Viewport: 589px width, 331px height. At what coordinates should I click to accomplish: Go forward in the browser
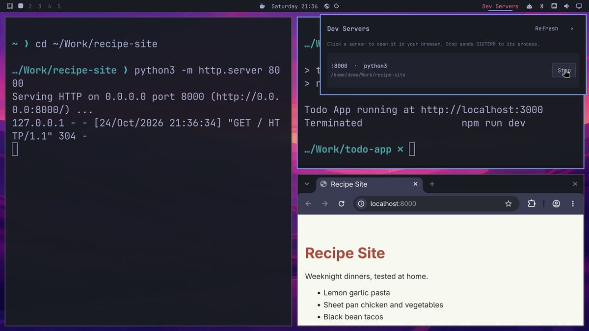tap(324, 204)
